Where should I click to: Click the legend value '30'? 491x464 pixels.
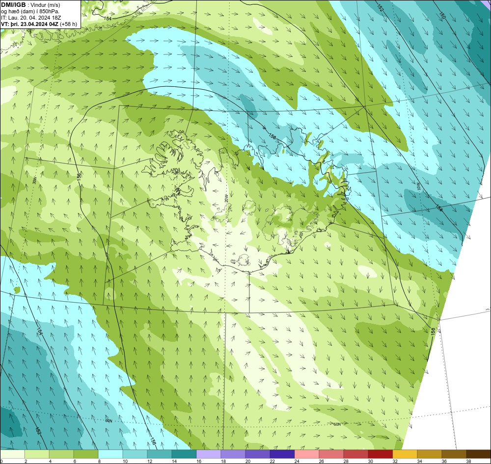pos(370,461)
